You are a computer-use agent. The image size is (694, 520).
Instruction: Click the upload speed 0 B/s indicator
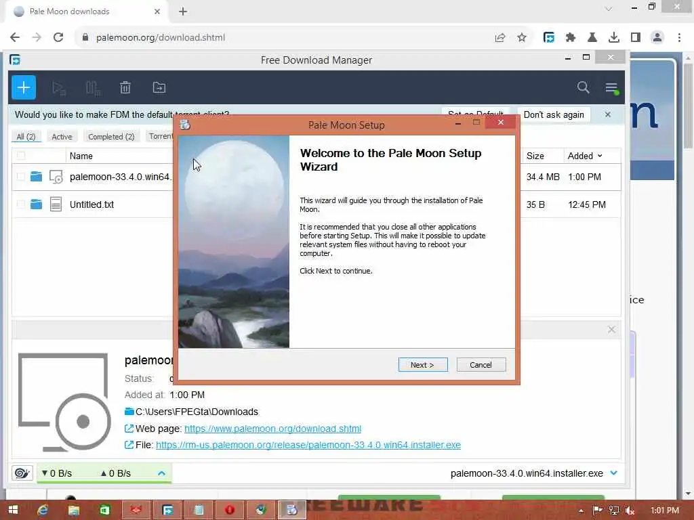pos(115,473)
